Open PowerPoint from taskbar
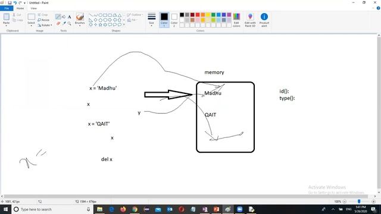 coord(216,209)
